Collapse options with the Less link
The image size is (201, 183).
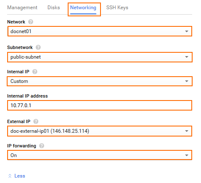20,176
